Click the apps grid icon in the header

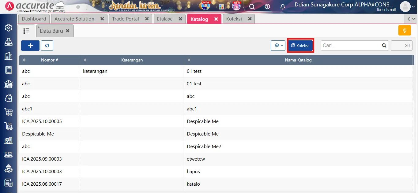[x=221, y=7]
